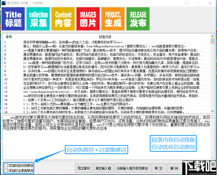Select row 10 SEO不是突然出现的一种技术
The width and height of the screenshot is (217, 175).
[x=104, y=79]
